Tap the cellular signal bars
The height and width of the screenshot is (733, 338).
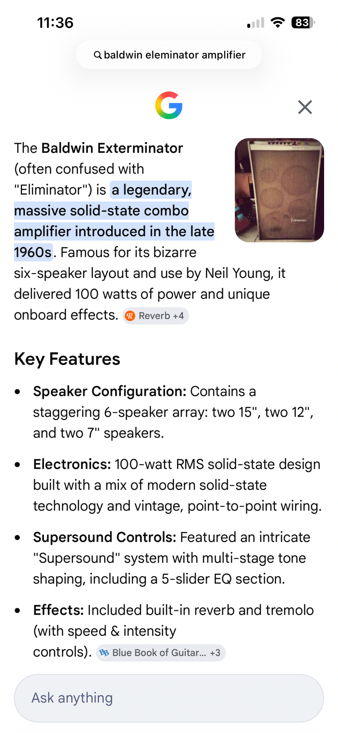(x=256, y=23)
